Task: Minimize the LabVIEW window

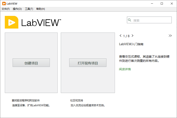Action: pyautogui.click(x=152, y=4)
